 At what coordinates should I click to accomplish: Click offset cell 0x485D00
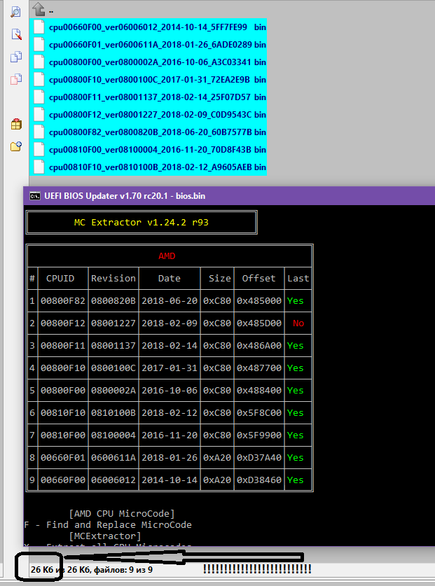coord(259,323)
